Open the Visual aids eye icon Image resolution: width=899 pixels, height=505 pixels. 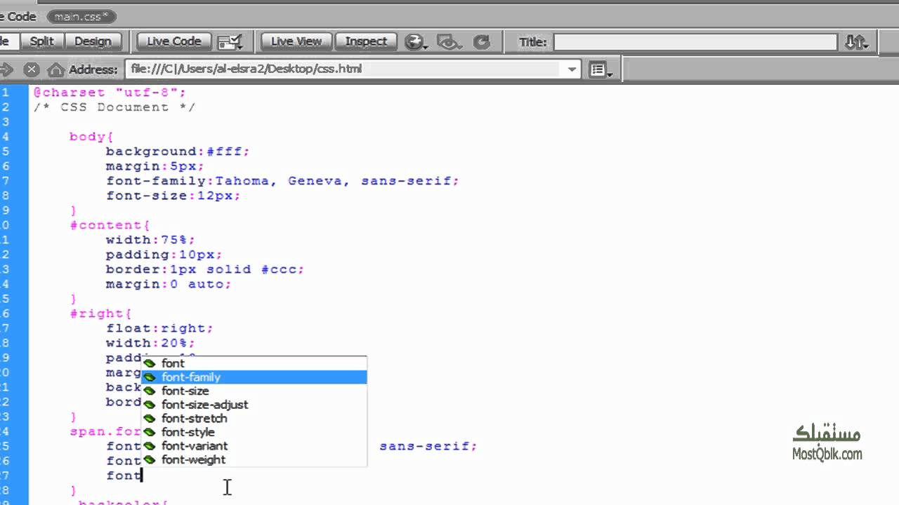[447, 42]
